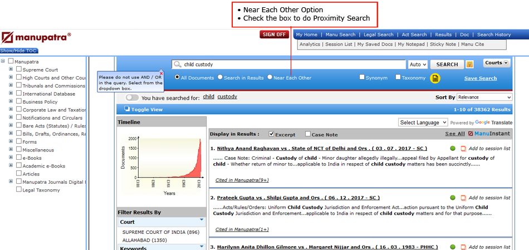529x250 pixels.
Task: Uncheck the Excerpt display checkbox
Action: pyautogui.click(x=271, y=134)
